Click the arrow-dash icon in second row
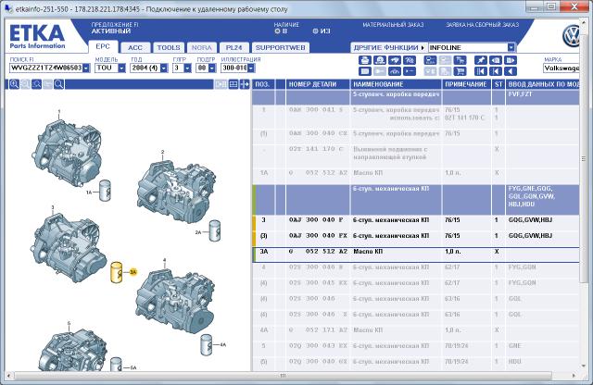Screen dimensions: 593x385 pos(410,71)
